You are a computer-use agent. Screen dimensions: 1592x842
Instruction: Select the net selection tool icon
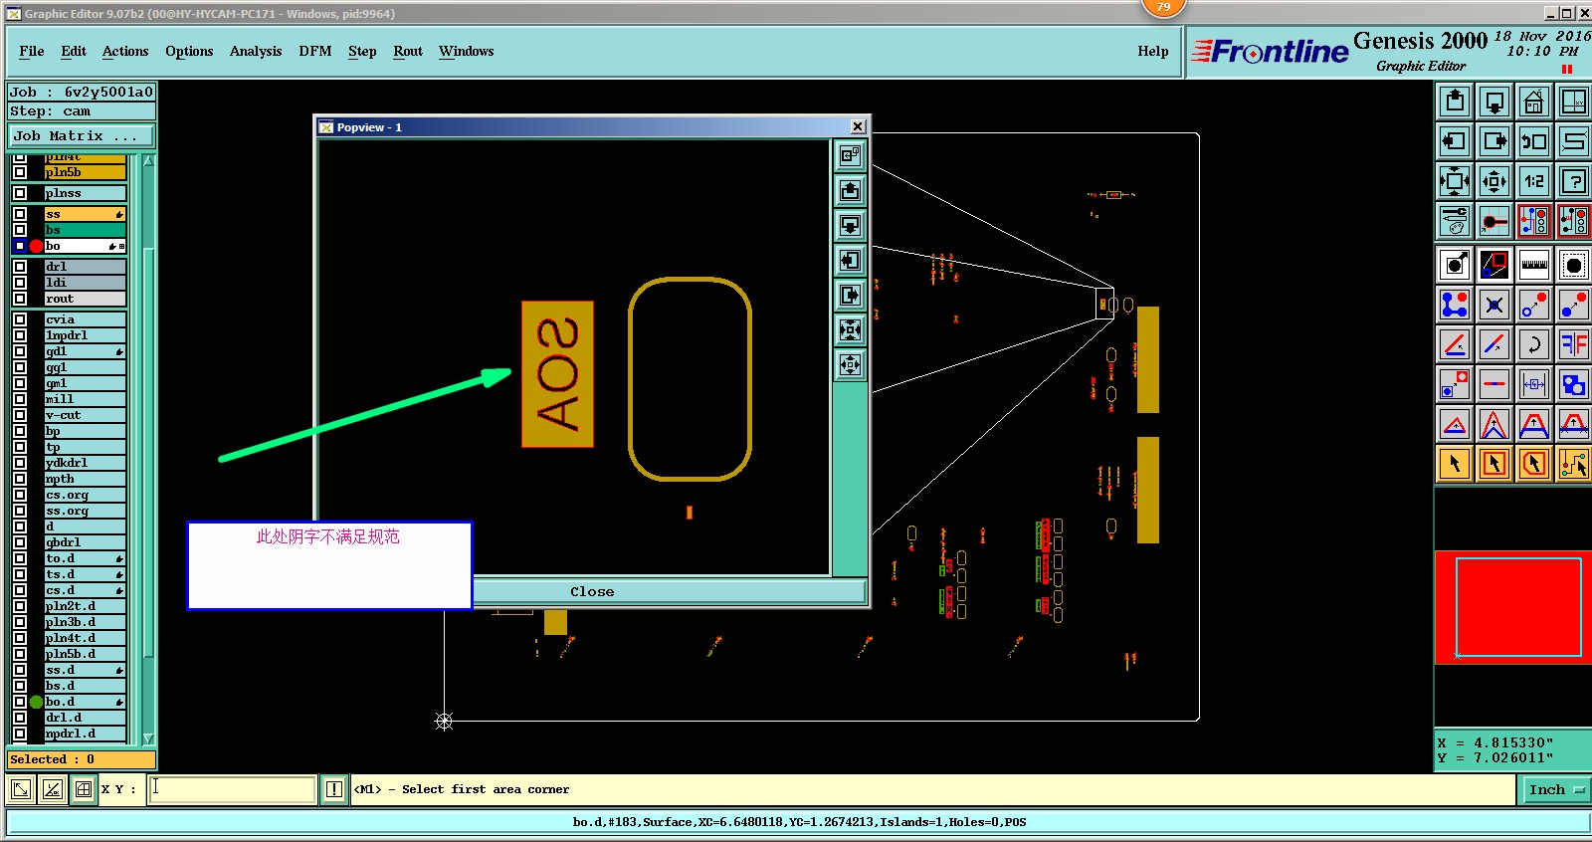tap(1574, 463)
